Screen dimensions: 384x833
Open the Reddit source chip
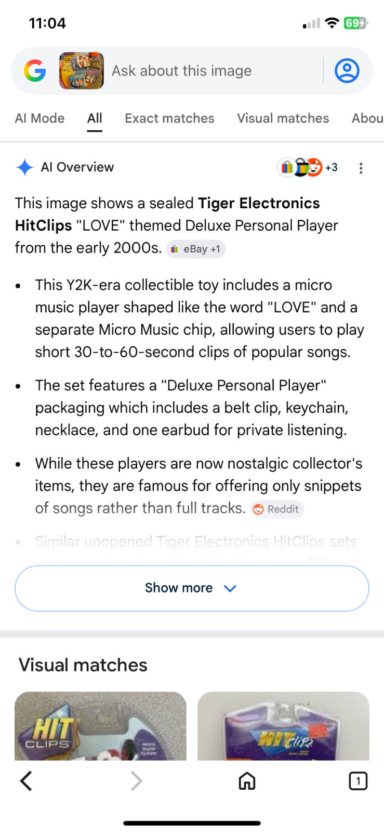[x=277, y=509]
